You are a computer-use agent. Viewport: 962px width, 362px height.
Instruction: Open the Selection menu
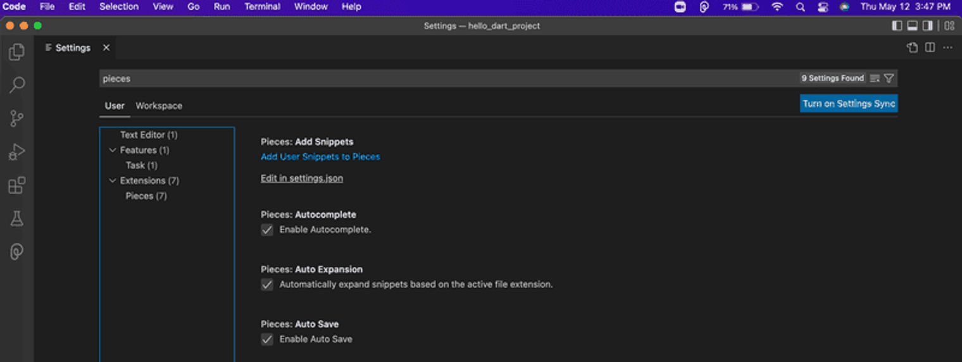coord(119,7)
